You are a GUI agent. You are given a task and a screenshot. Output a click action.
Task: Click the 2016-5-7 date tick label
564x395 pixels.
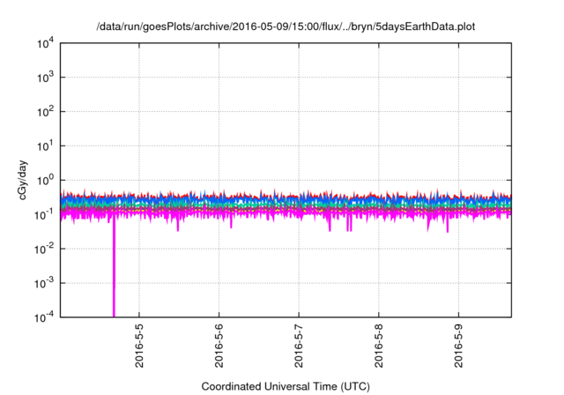click(299, 346)
